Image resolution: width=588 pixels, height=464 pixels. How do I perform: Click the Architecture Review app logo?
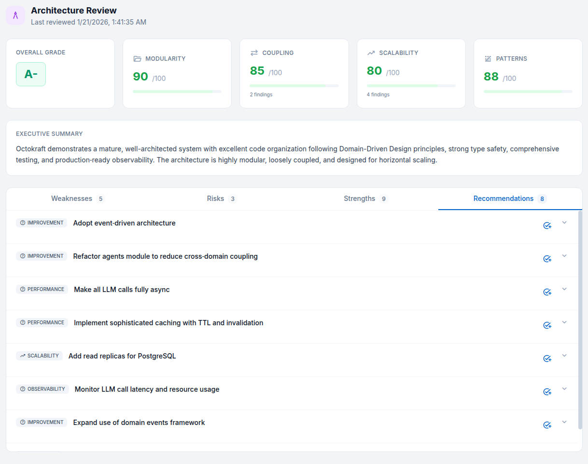coord(15,15)
